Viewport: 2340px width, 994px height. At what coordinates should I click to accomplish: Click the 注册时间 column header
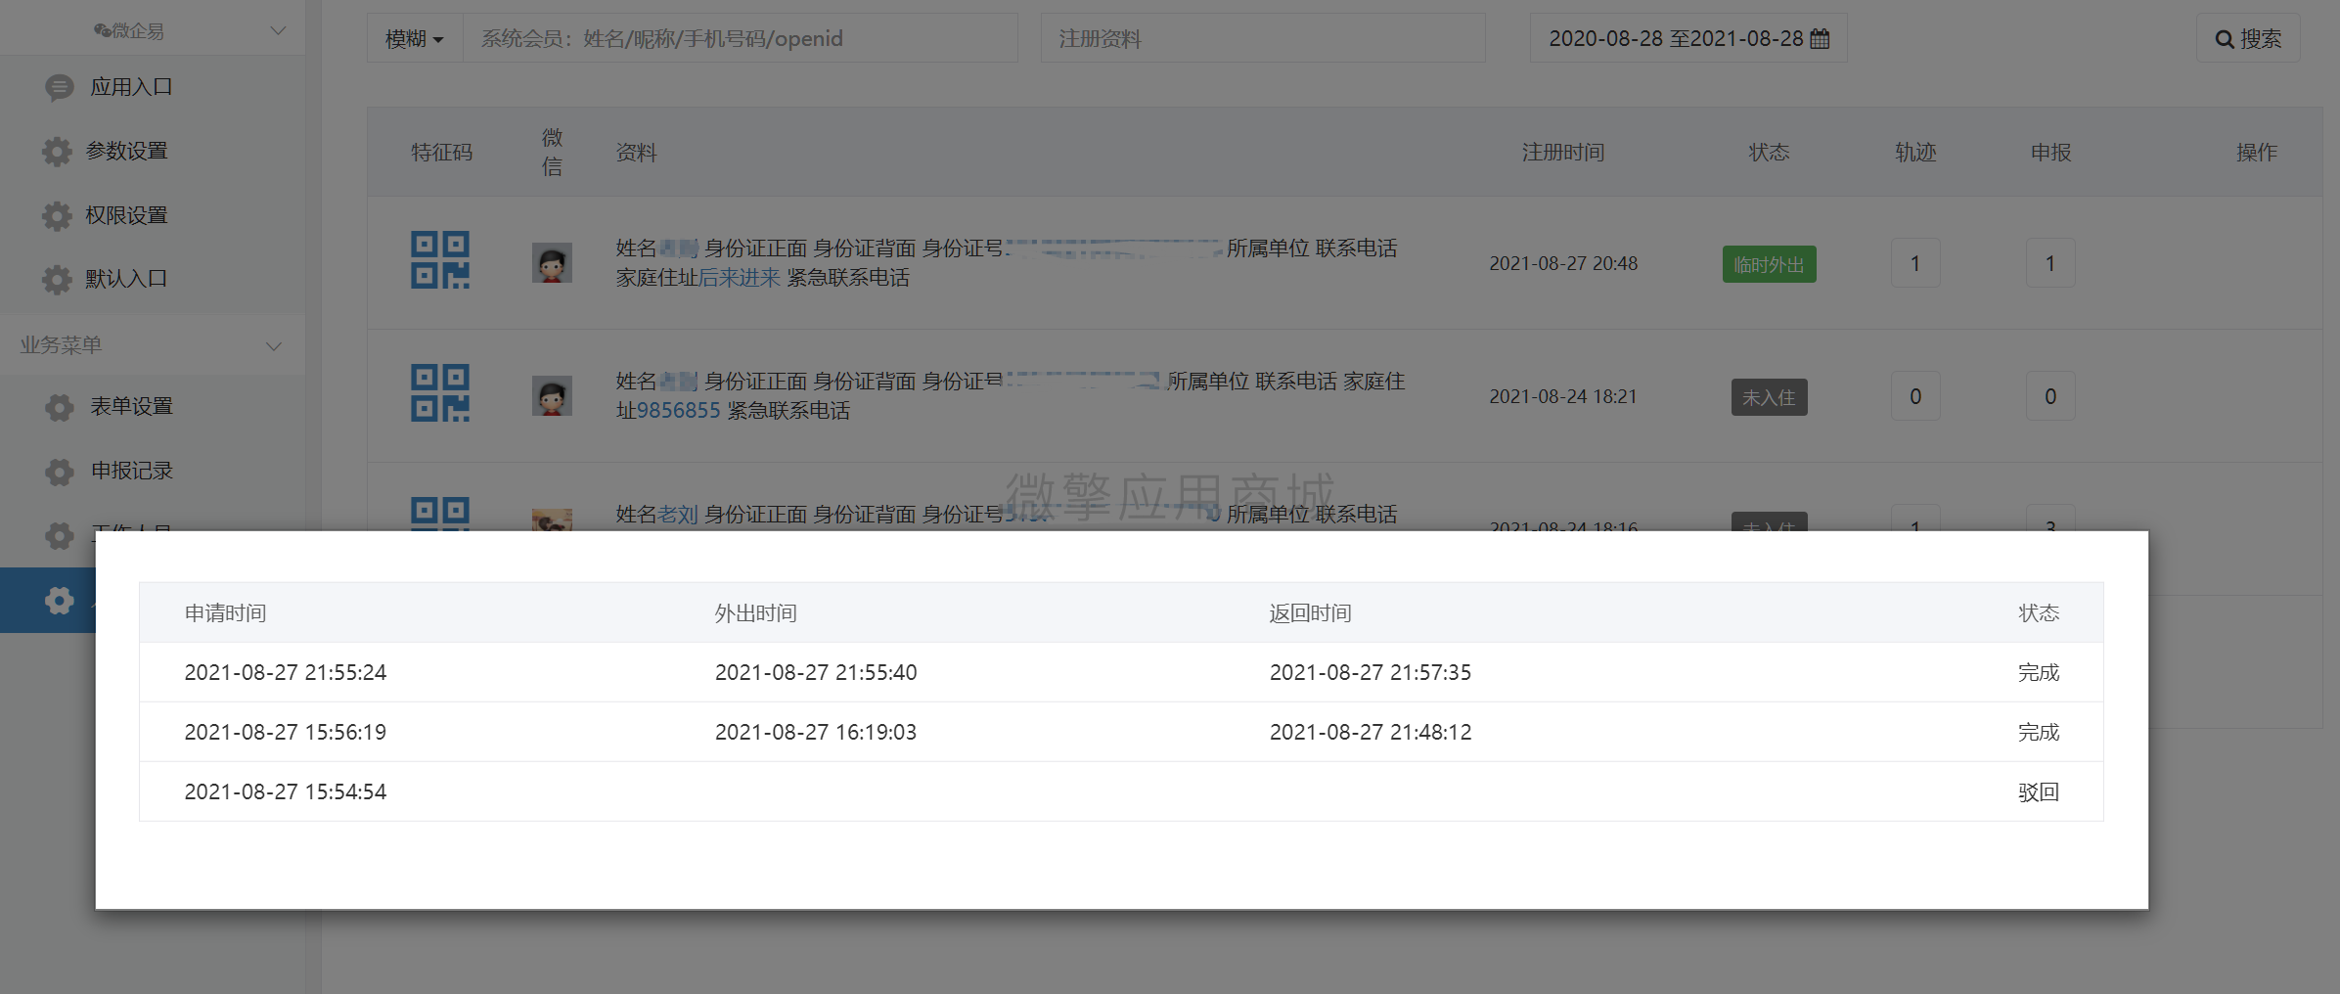coord(1563,153)
